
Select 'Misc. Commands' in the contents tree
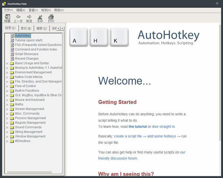click(27, 113)
